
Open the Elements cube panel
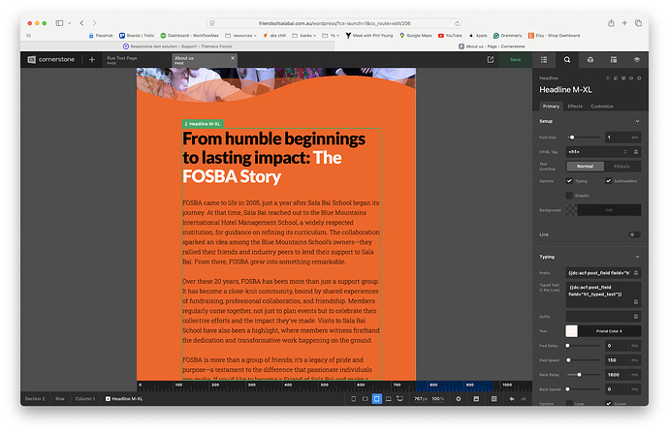[x=590, y=60]
